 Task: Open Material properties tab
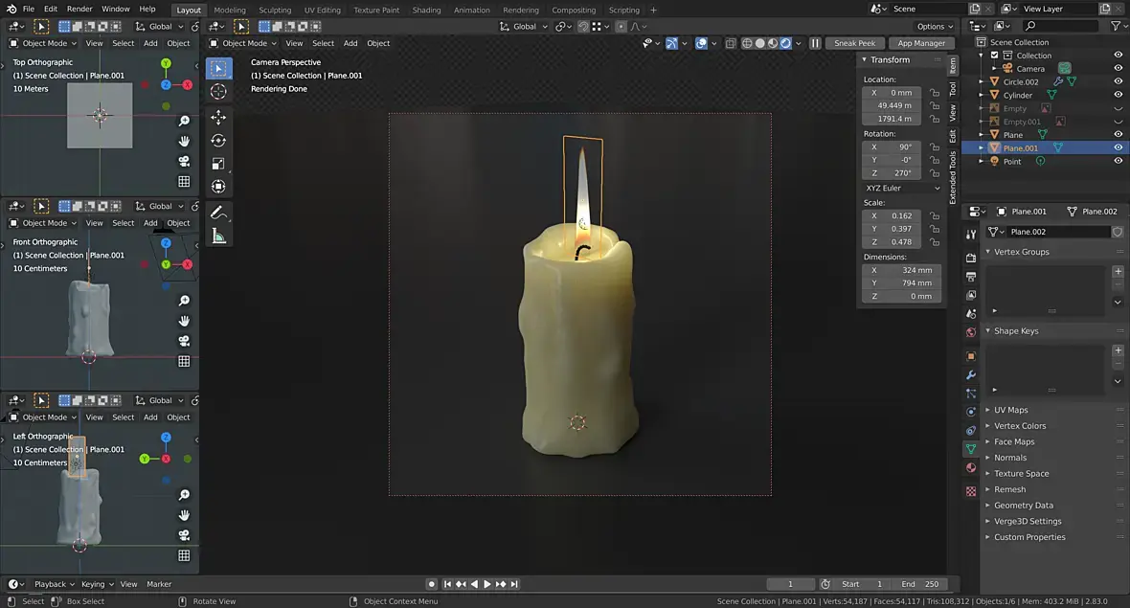coord(971,467)
